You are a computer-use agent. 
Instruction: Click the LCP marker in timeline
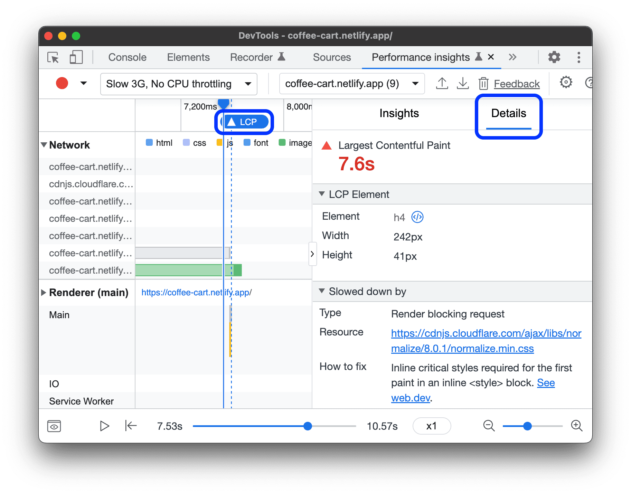tap(245, 122)
